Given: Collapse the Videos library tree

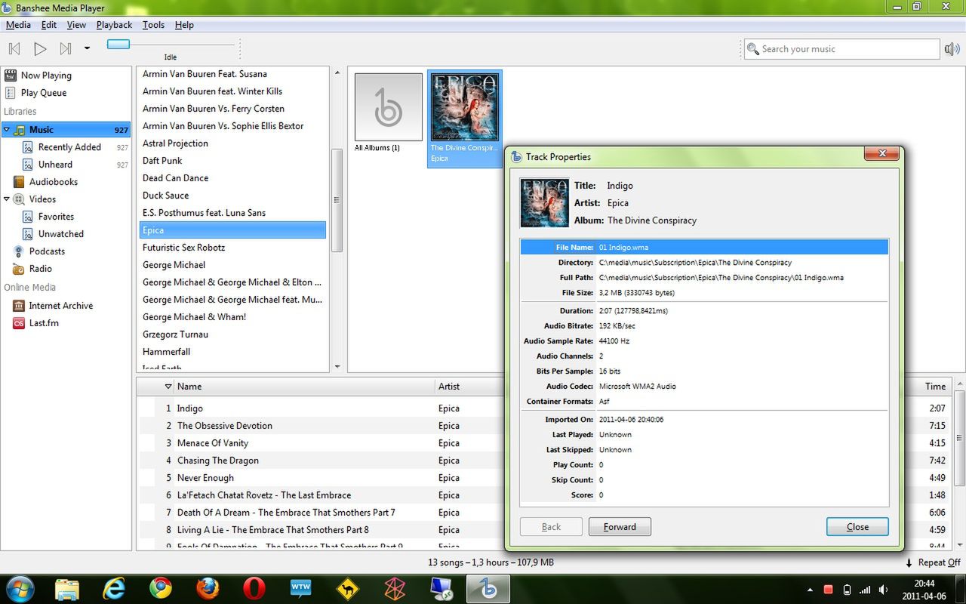Looking at the screenshot, I should 7,199.
